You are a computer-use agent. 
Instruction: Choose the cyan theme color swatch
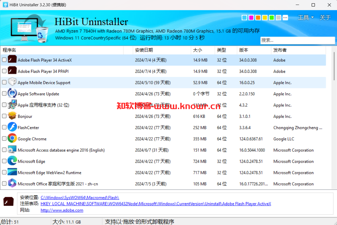(x=244, y=18)
